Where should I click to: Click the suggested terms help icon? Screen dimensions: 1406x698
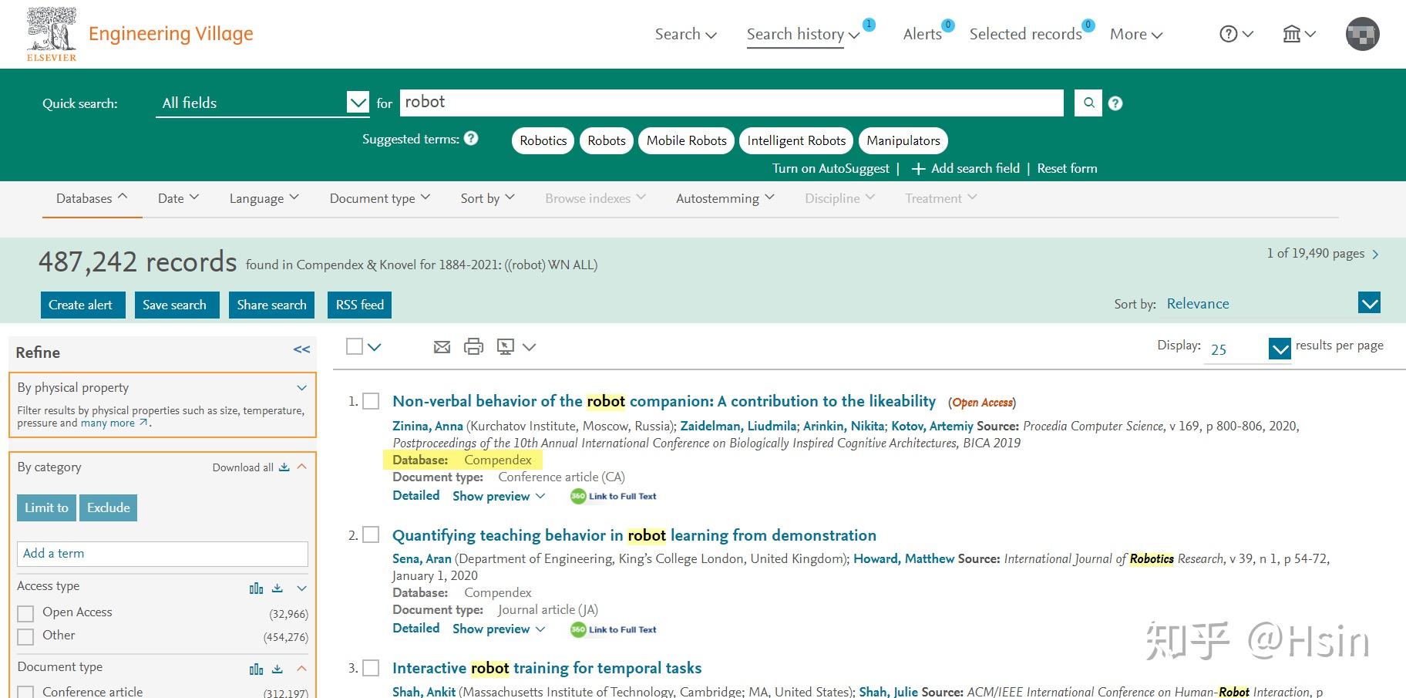[471, 138]
